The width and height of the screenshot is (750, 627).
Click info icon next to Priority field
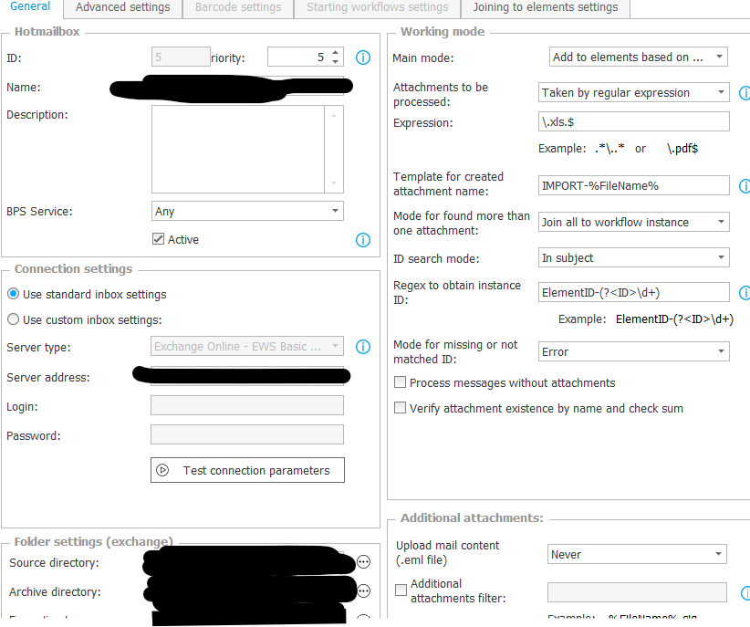coord(362,57)
